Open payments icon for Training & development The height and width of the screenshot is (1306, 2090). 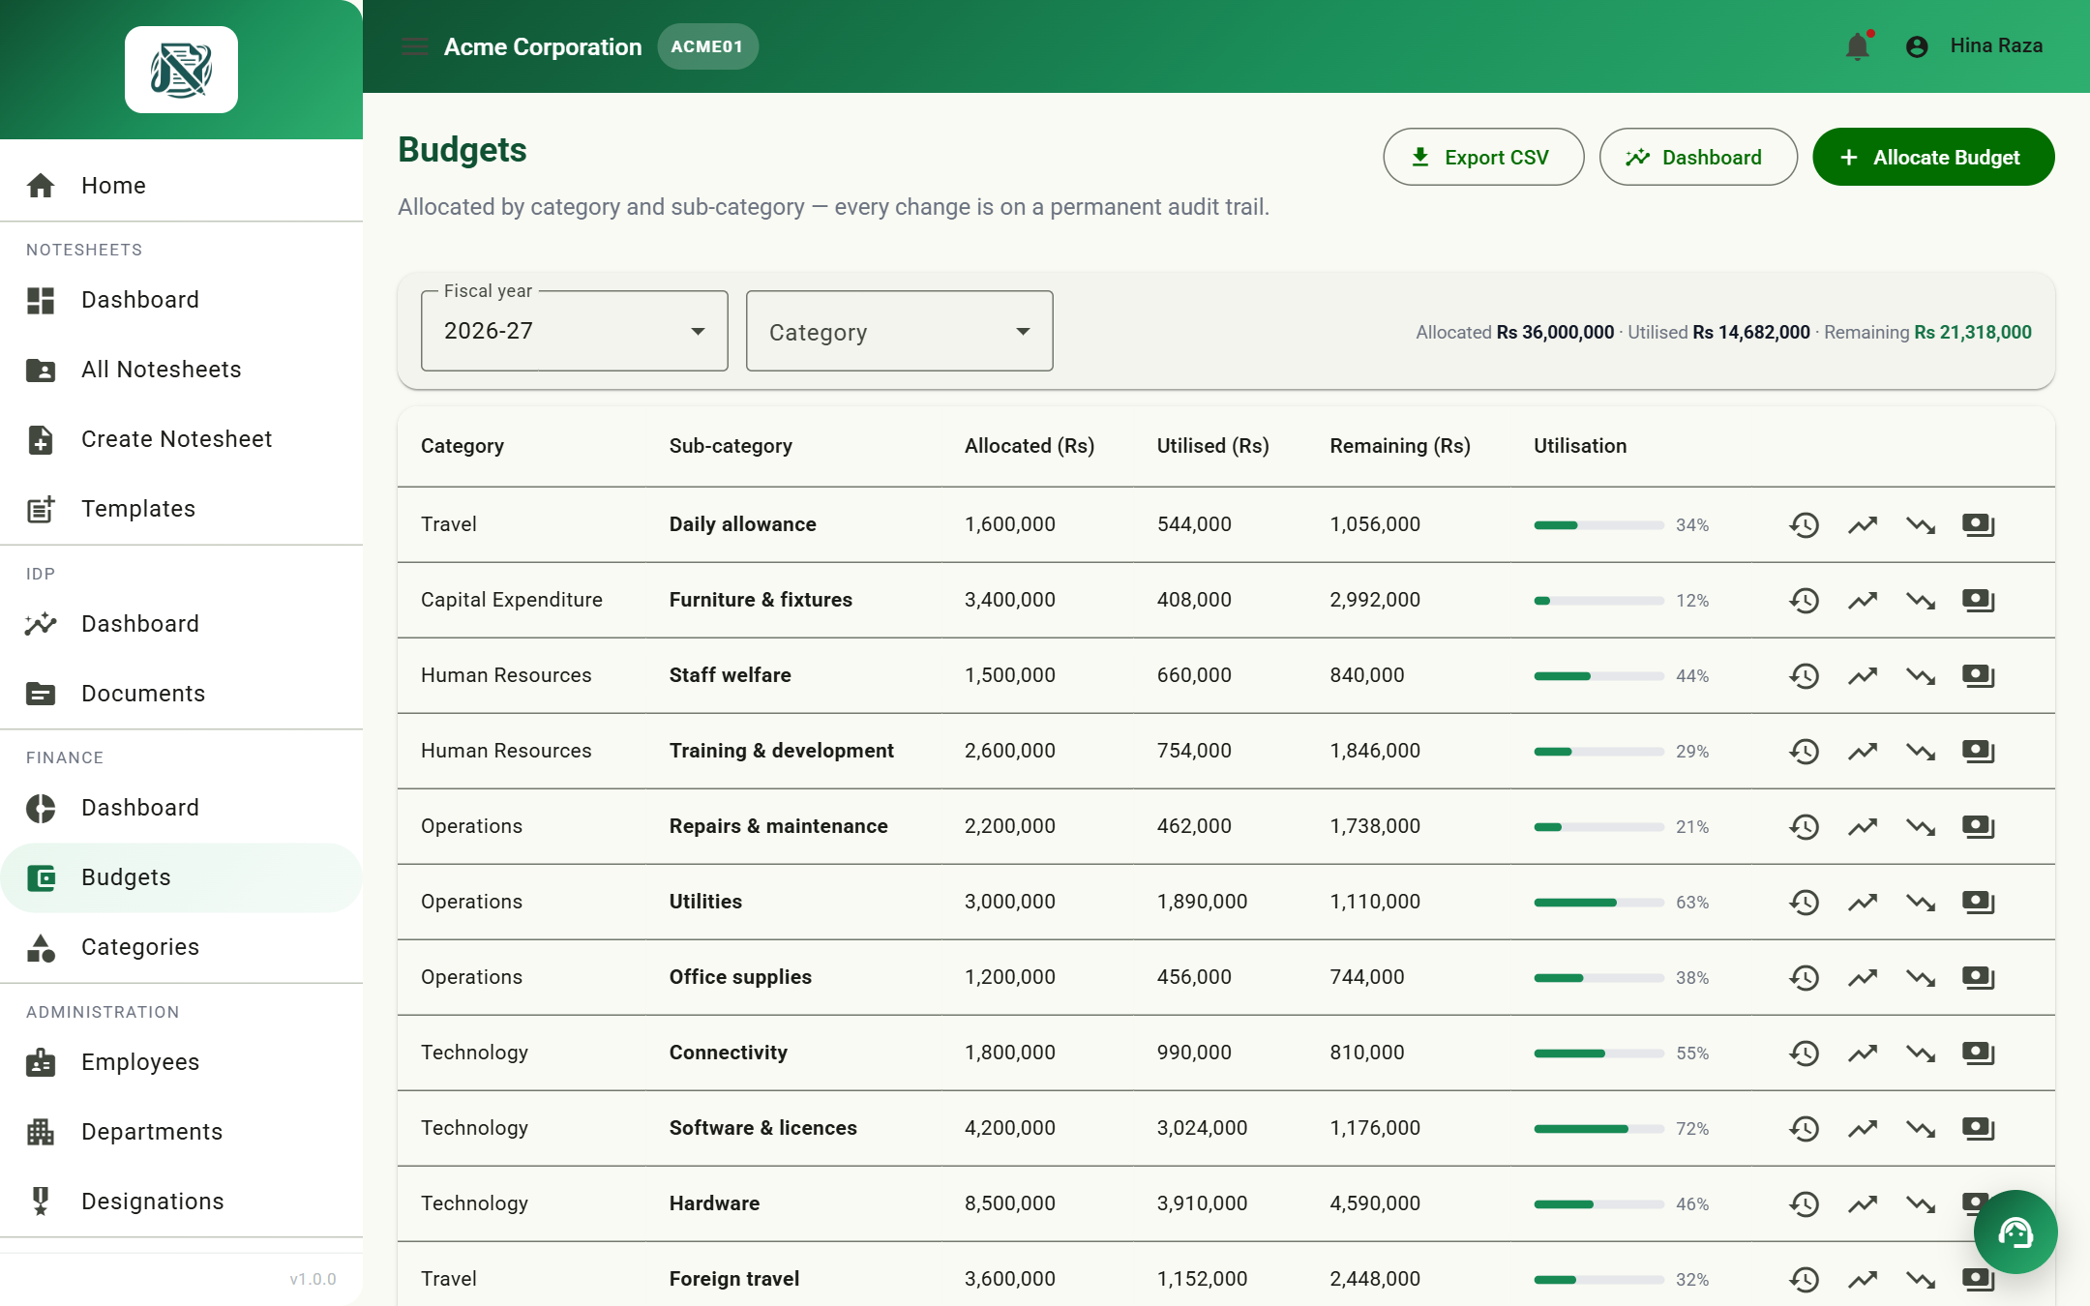click(x=1979, y=751)
